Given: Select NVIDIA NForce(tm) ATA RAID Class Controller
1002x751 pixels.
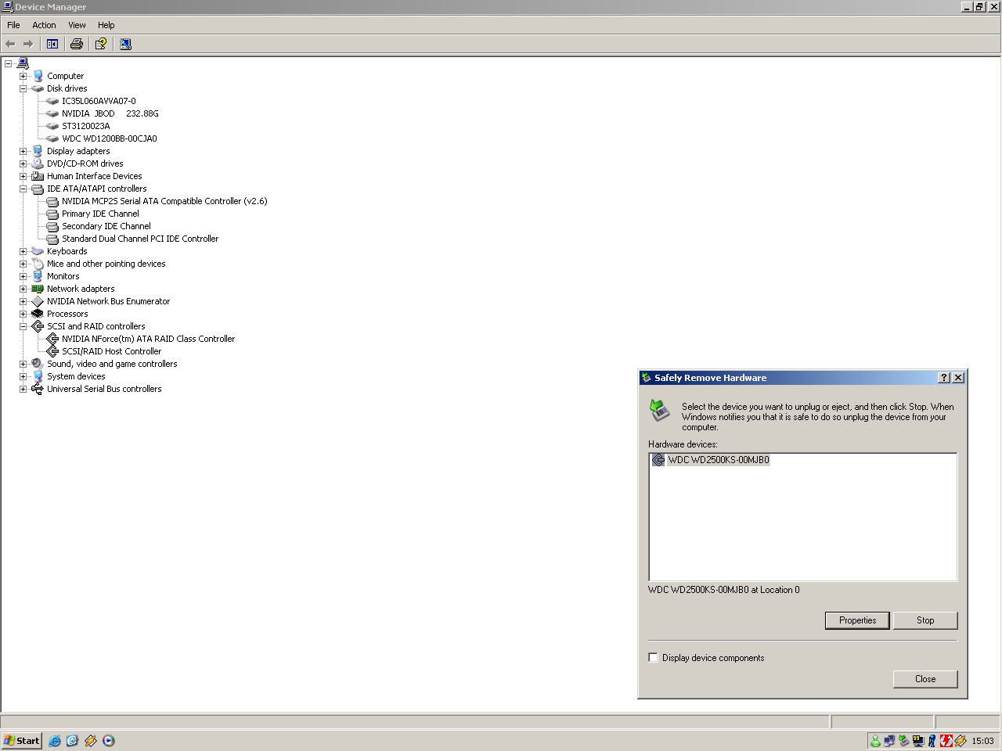Looking at the screenshot, I should tap(149, 339).
